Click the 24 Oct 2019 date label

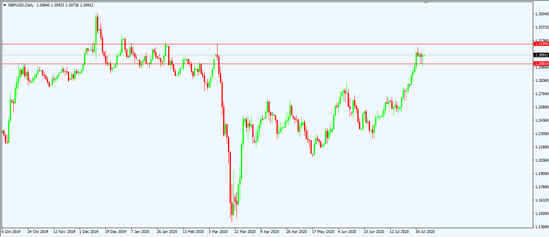(38, 232)
